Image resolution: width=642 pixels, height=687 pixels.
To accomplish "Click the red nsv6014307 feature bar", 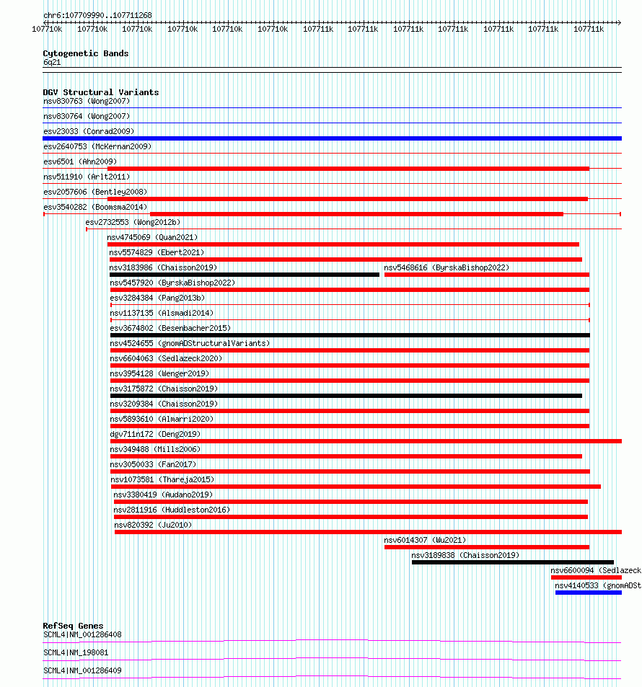I will (487, 547).
